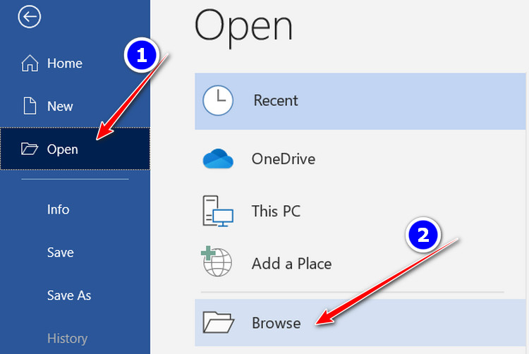The height and width of the screenshot is (354, 529).
Task: Click the Recent clock icon
Action: tap(218, 101)
